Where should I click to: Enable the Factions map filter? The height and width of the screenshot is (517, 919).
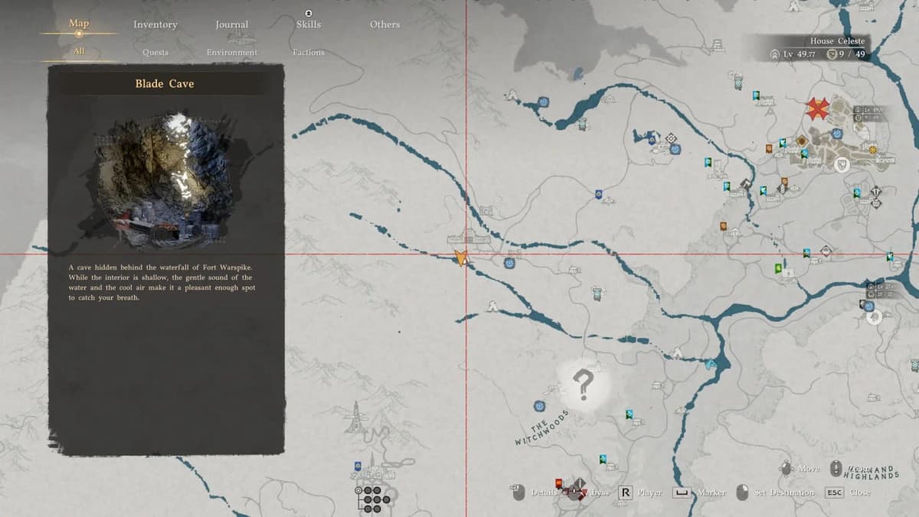click(x=308, y=52)
